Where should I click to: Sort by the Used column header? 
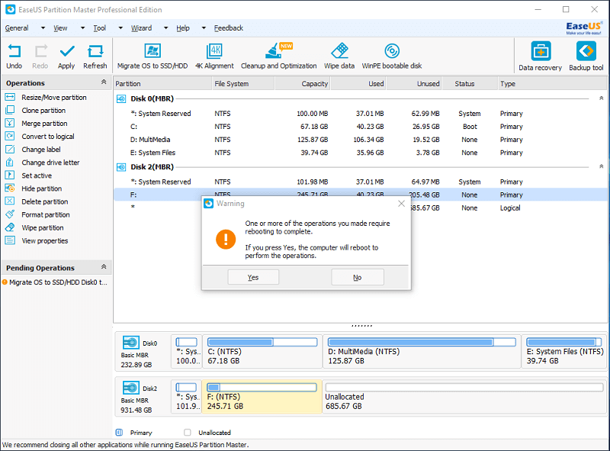pyautogui.click(x=358, y=84)
